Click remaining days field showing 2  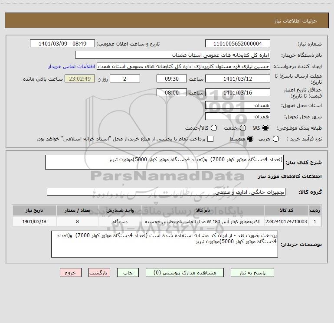(x=125, y=78)
